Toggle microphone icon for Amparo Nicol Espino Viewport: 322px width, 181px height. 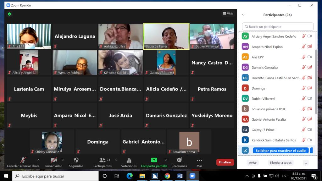(x=303, y=47)
